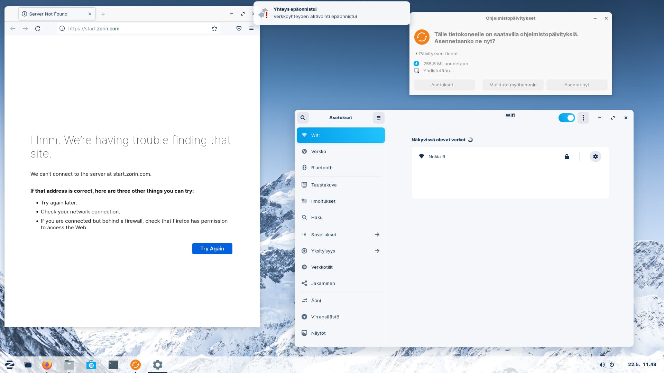Enable network connection in notification toggle
Screen dimensions: 664x373
(x=567, y=117)
